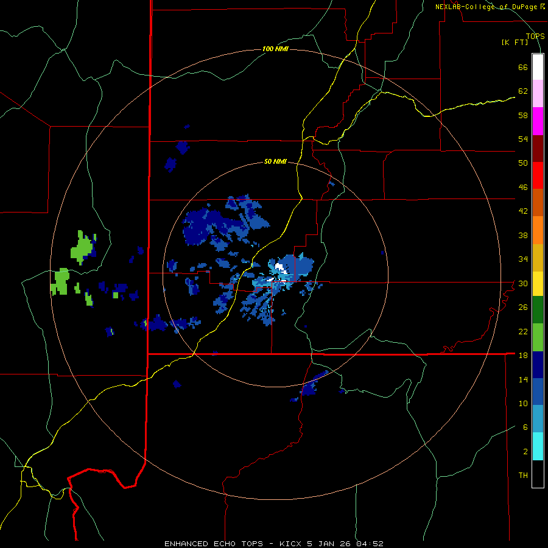Click the white echo core near radar center
This screenshot has height=548, width=548.
(x=280, y=268)
